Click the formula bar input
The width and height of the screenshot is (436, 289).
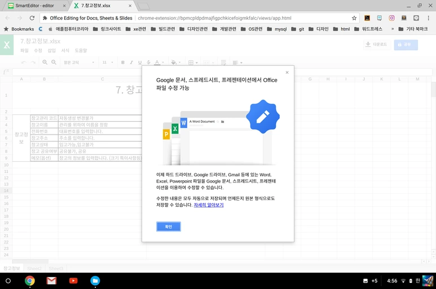[x=222, y=72]
